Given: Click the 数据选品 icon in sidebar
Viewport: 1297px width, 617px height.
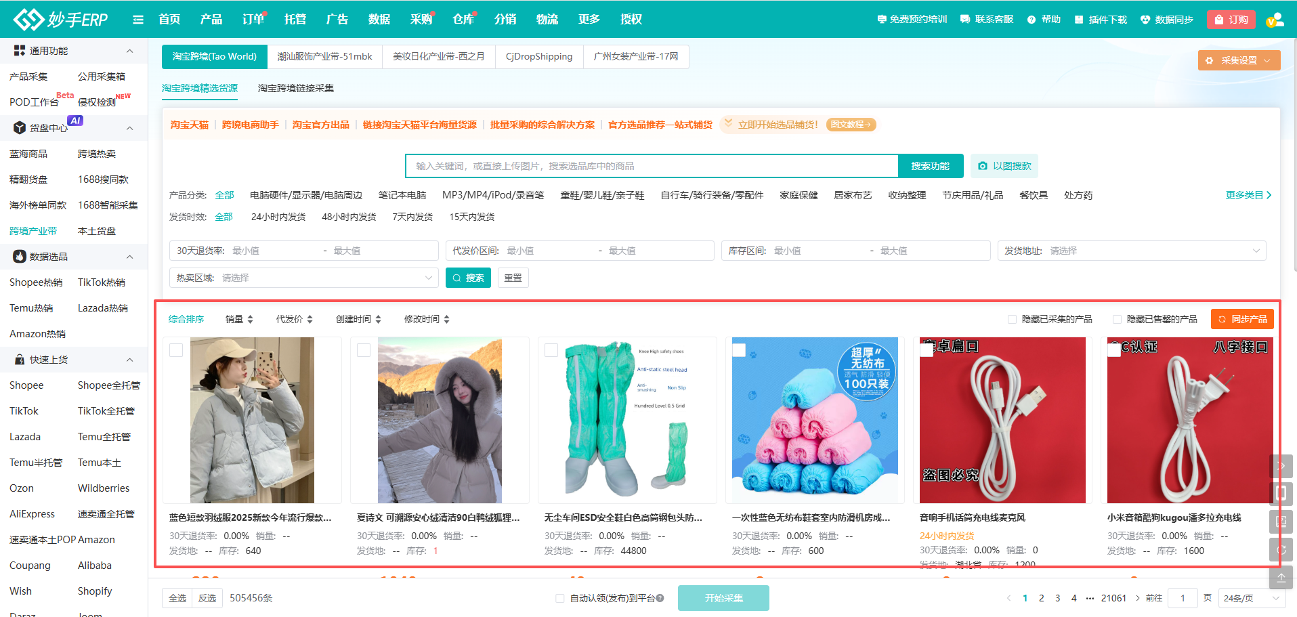Looking at the screenshot, I should [x=20, y=257].
